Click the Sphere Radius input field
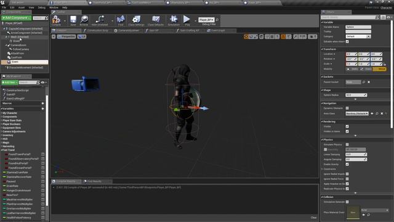Image resolution: width=394 pixels, height=222 pixels. click(356, 95)
